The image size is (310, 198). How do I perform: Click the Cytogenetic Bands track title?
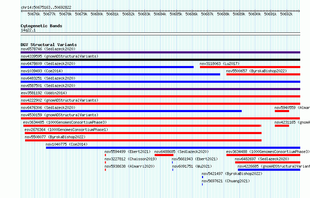click(41, 26)
